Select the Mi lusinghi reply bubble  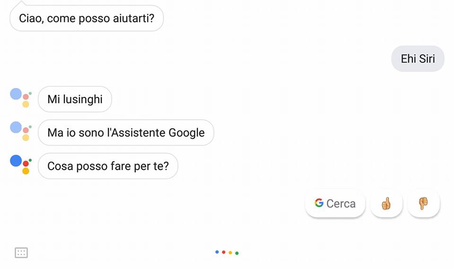(75, 99)
